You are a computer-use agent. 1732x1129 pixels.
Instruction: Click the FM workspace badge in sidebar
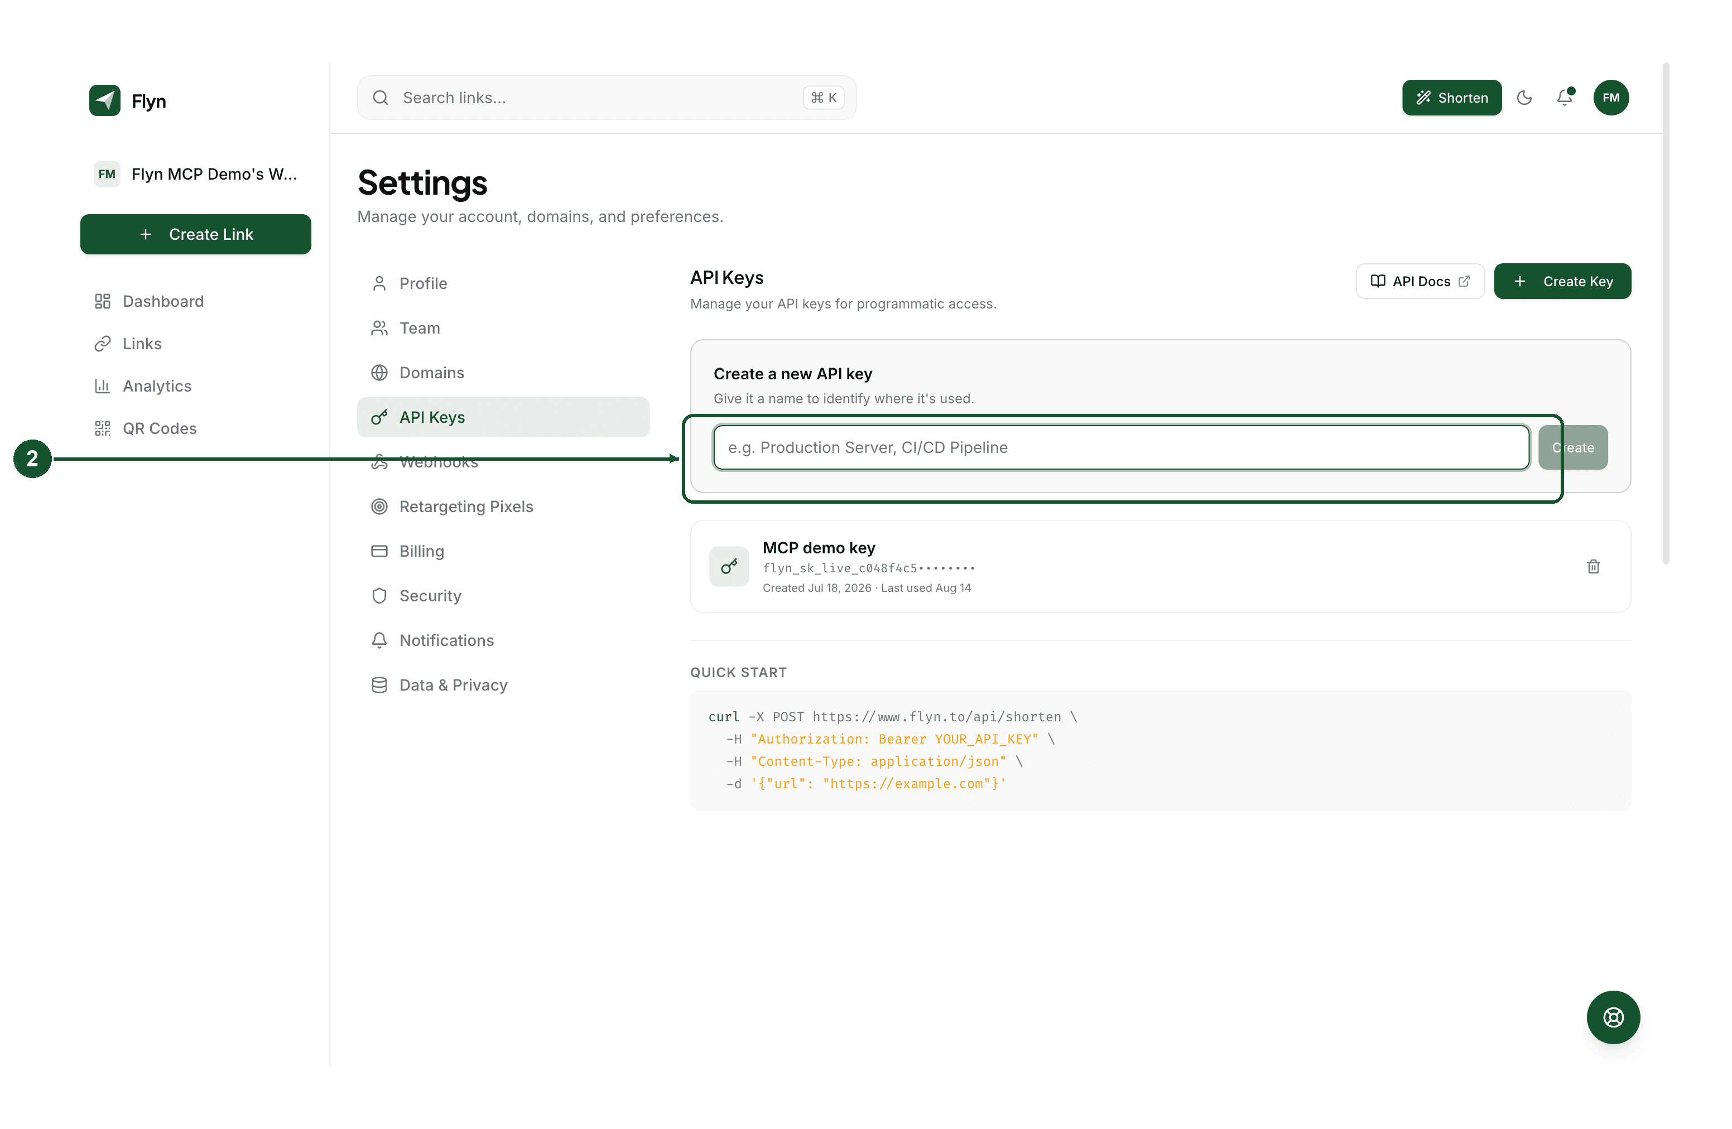click(x=107, y=174)
